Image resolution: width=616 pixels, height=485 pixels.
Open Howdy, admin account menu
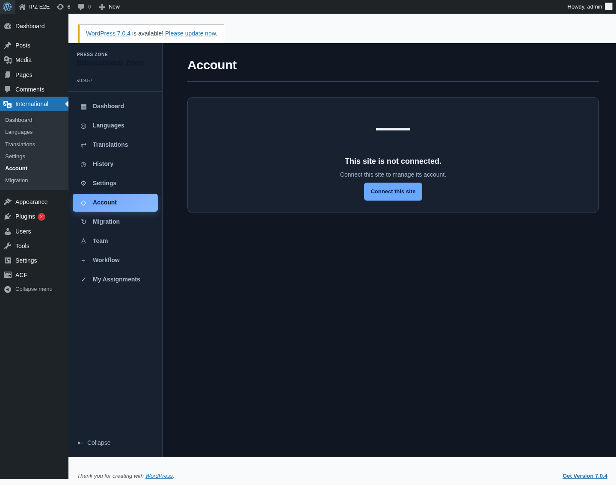pyautogui.click(x=590, y=7)
